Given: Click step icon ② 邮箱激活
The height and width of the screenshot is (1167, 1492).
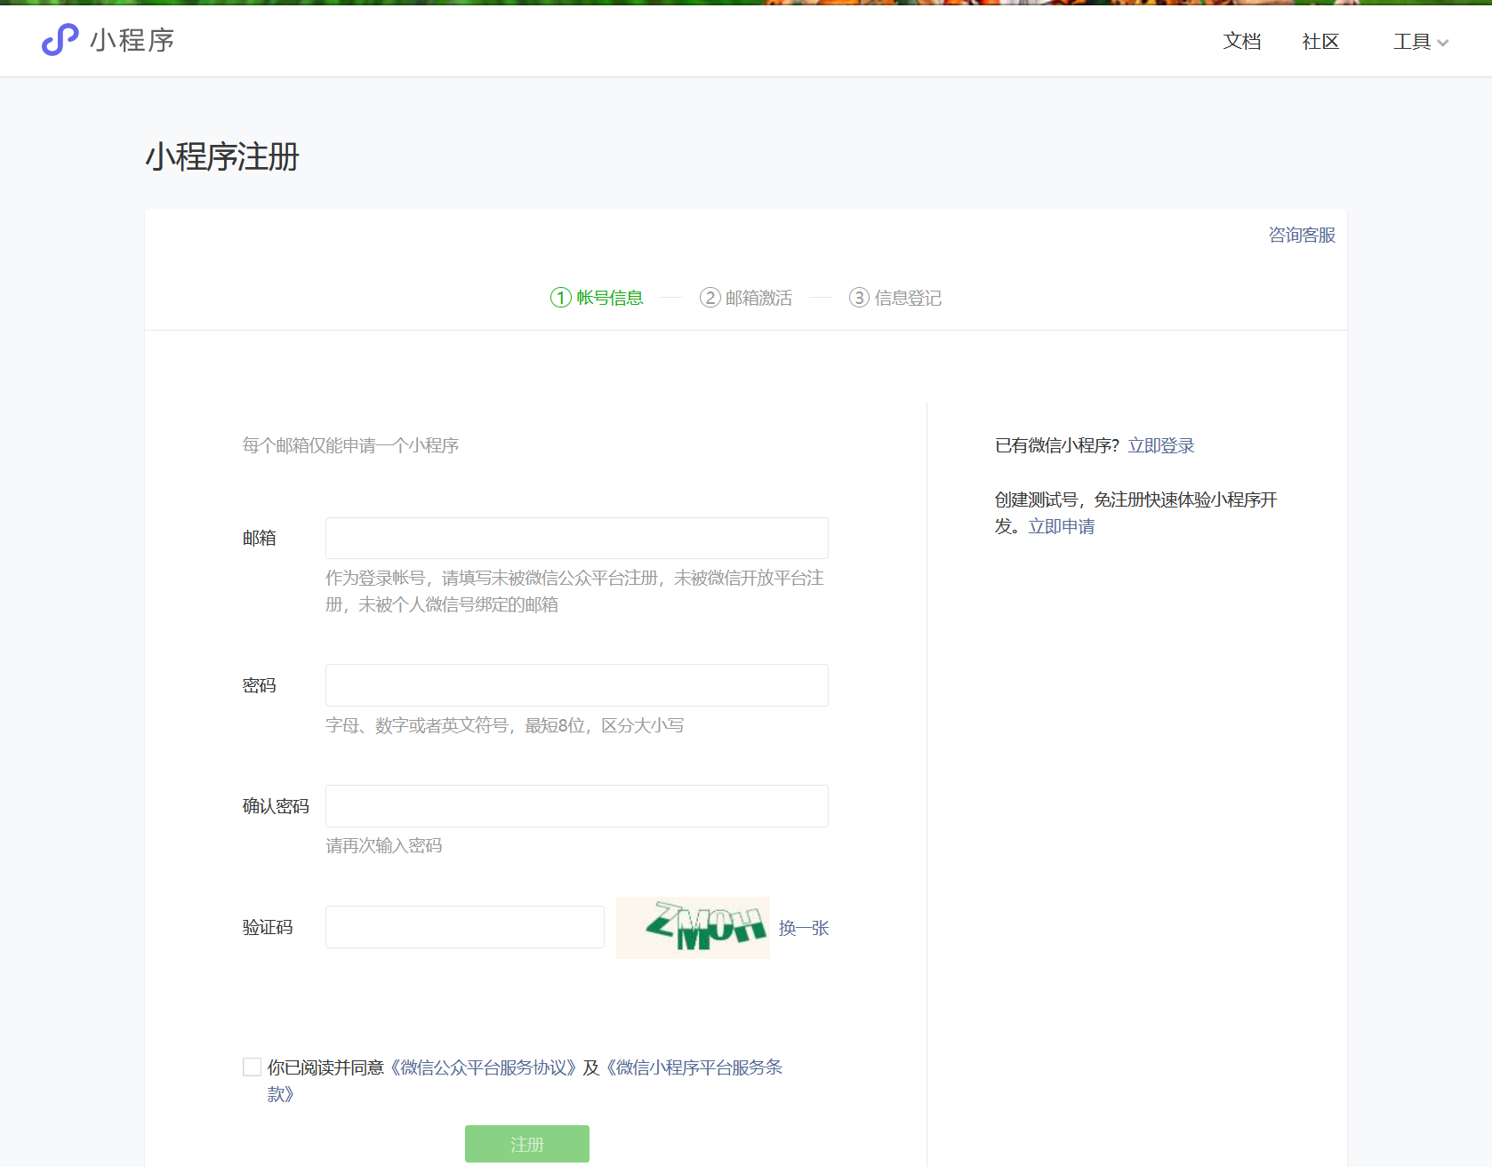Looking at the screenshot, I should point(710,298).
